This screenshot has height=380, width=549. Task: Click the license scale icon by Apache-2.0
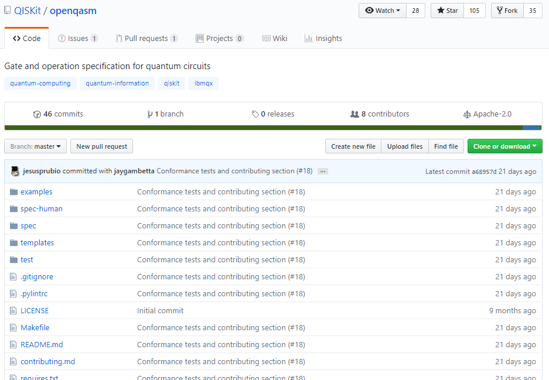[x=467, y=114]
